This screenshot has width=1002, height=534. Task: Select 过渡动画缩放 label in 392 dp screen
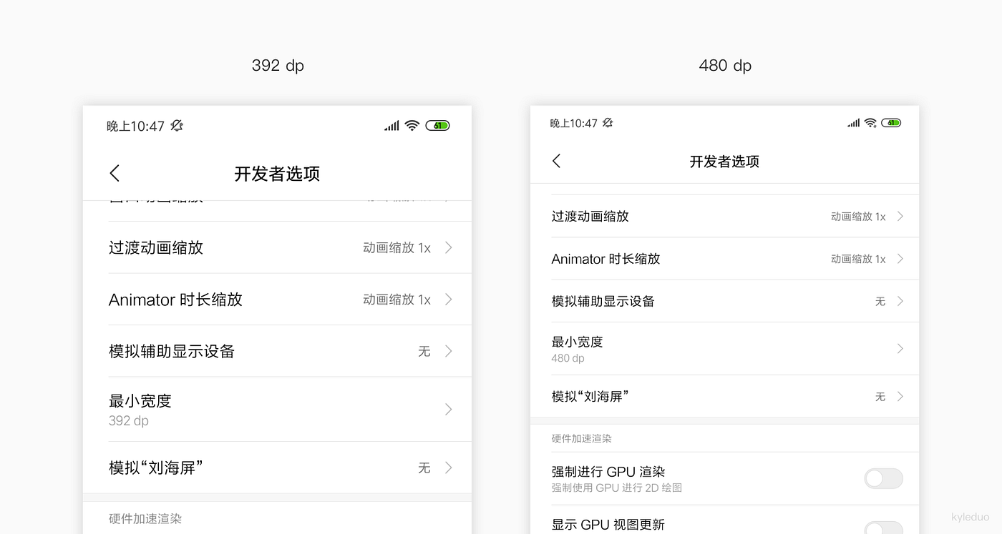coord(156,247)
